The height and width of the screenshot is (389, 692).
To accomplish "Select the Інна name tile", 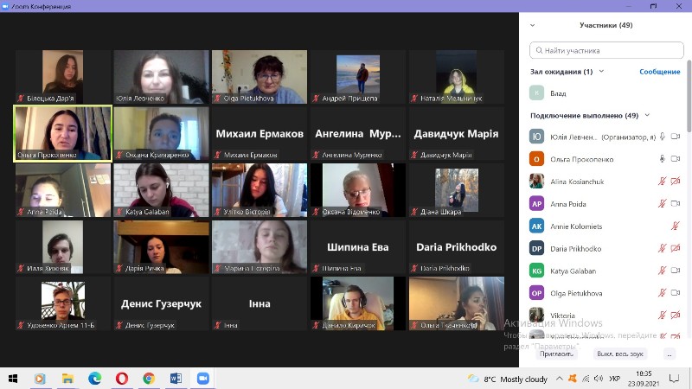I will [x=259, y=303].
